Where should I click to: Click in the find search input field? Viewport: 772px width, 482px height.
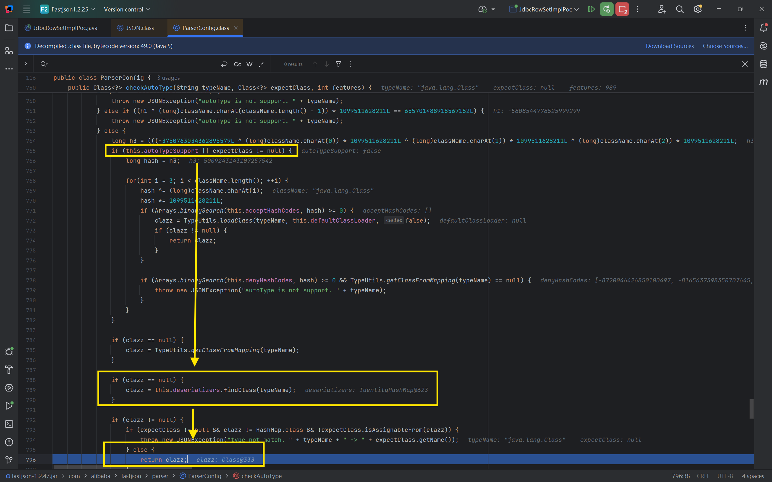point(134,64)
